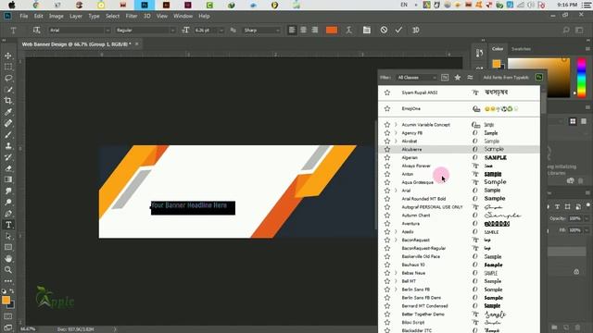Select the Lasso tool
Screen dimensions: 593x333
[8, 78]
